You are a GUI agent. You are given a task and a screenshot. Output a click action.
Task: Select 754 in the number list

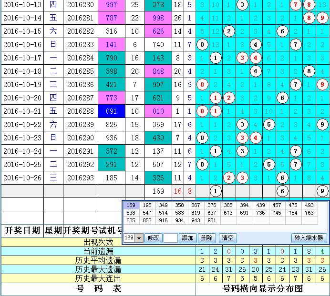coord(293,213)
